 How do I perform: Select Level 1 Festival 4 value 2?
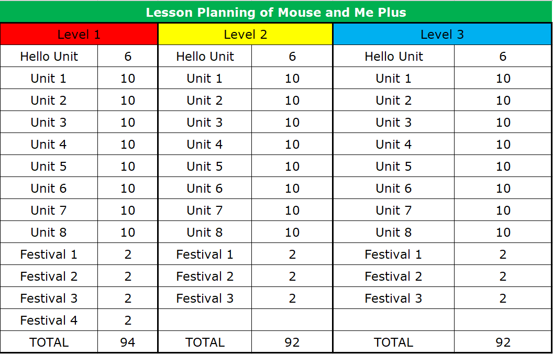click(128, 320)
